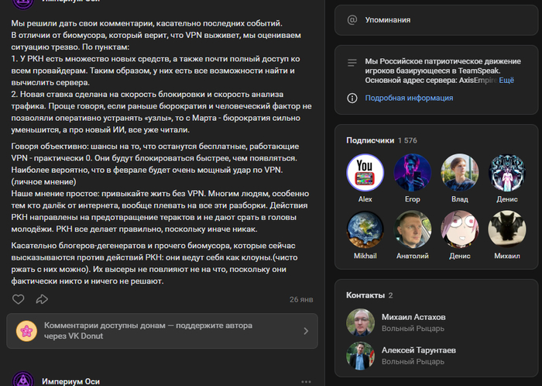Screen dimensions: 542x386
Task: Open subscriber Alex's YouTube-logo avatar
Action: [365, 172]
